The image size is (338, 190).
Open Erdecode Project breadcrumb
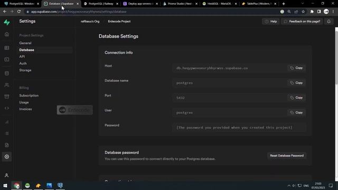point(119,21)
